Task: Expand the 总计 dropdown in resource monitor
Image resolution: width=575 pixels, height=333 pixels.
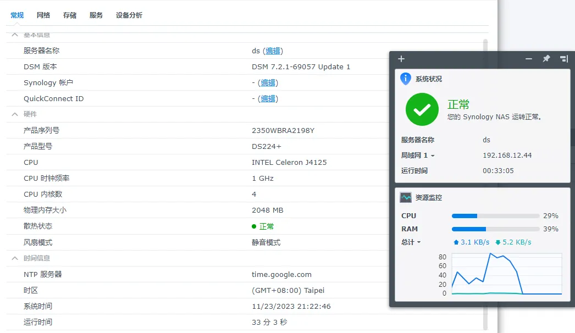Action: pyautogui.click(x=411, y=242)
